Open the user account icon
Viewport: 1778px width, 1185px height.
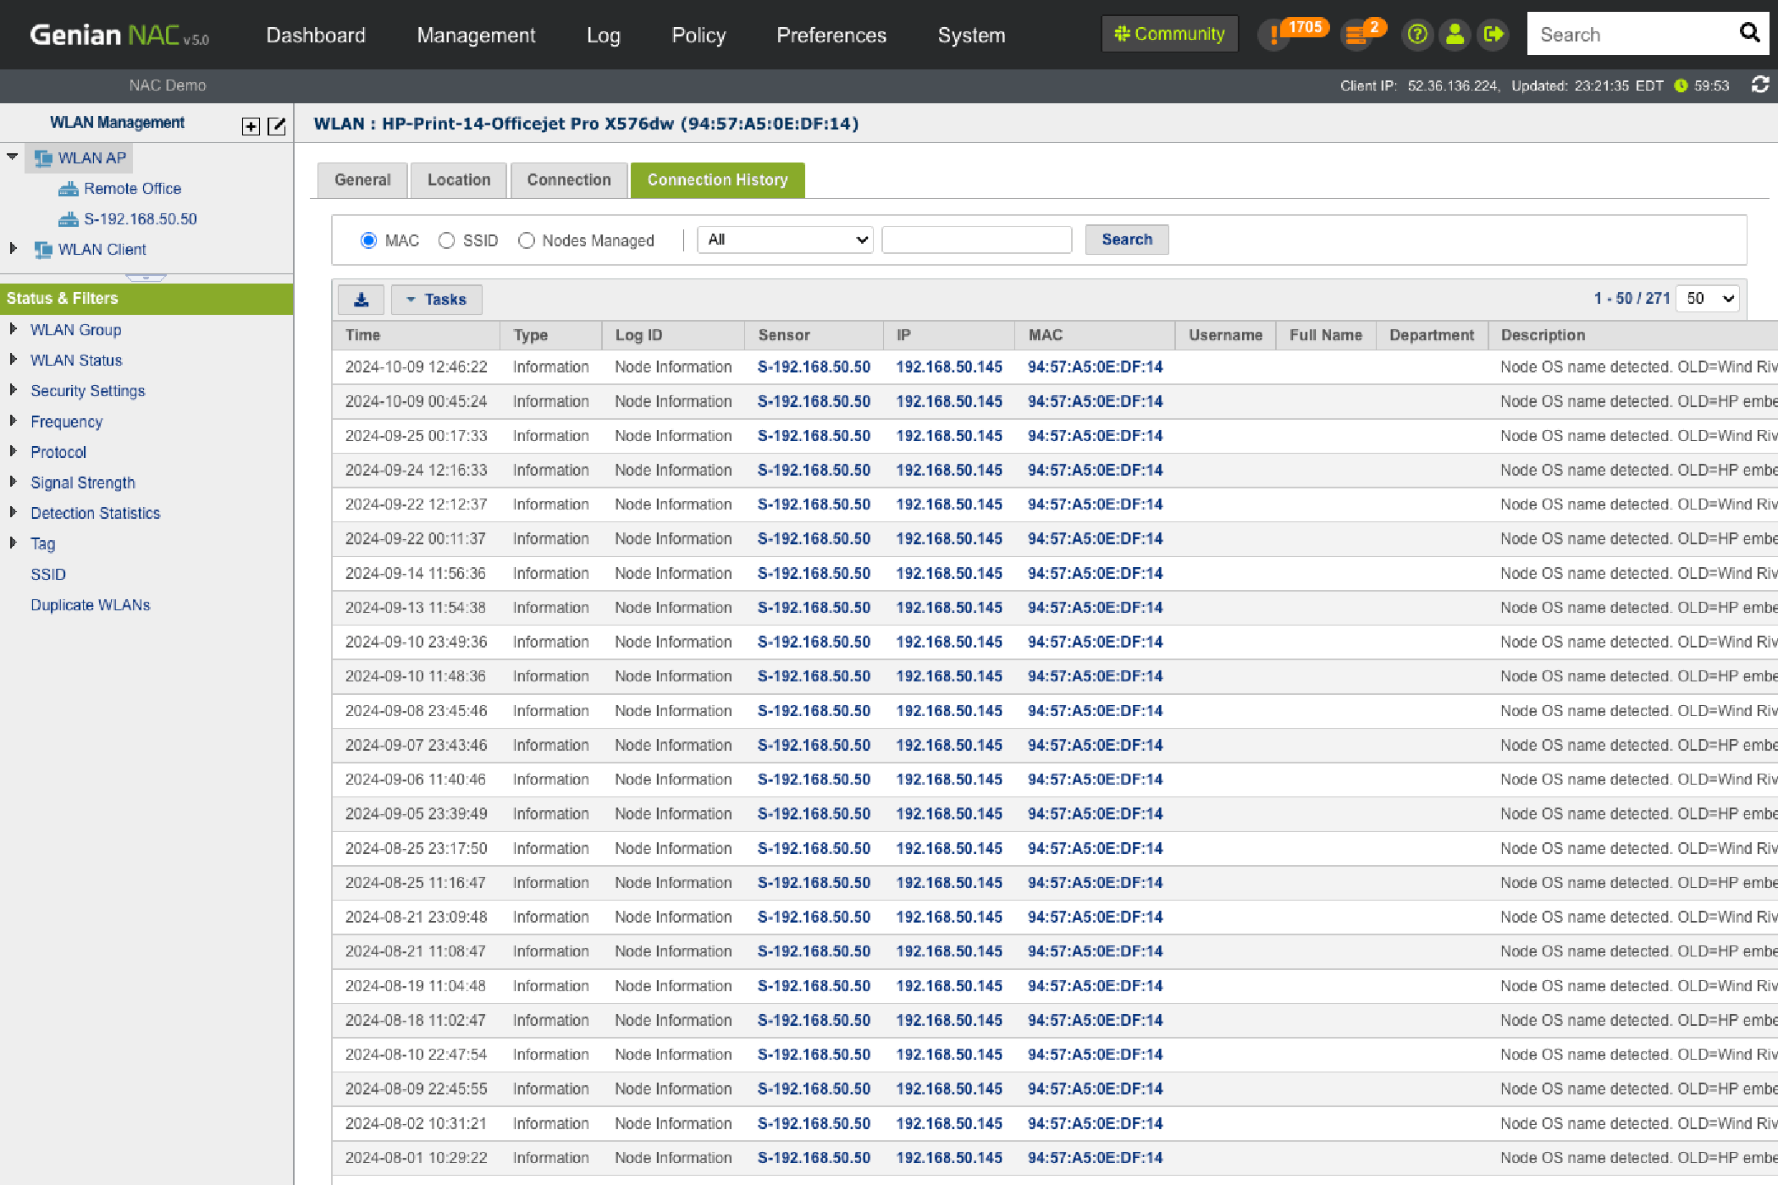pos(1455,35)
